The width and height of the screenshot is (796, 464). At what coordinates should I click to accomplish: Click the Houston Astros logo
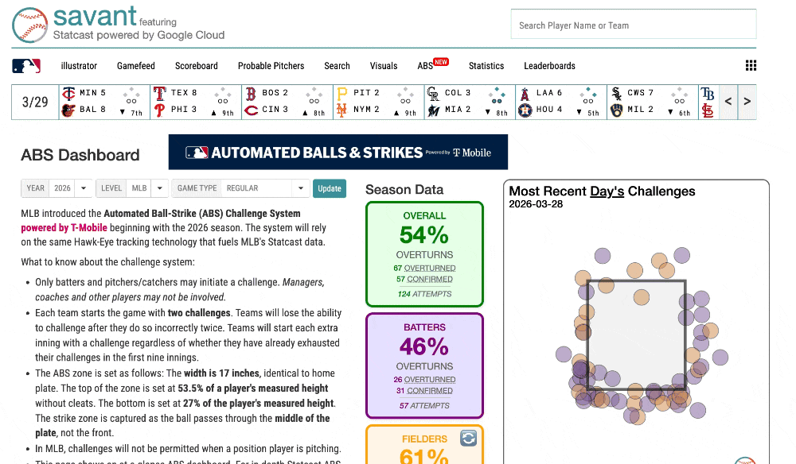(525, 110)
